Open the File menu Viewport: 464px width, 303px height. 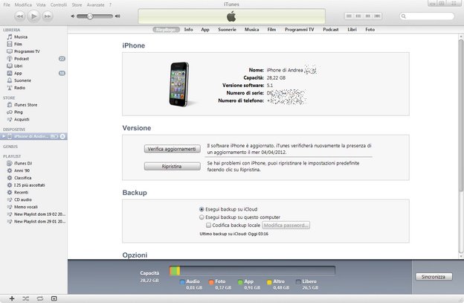pyautogui.click(x=7, y=4)
